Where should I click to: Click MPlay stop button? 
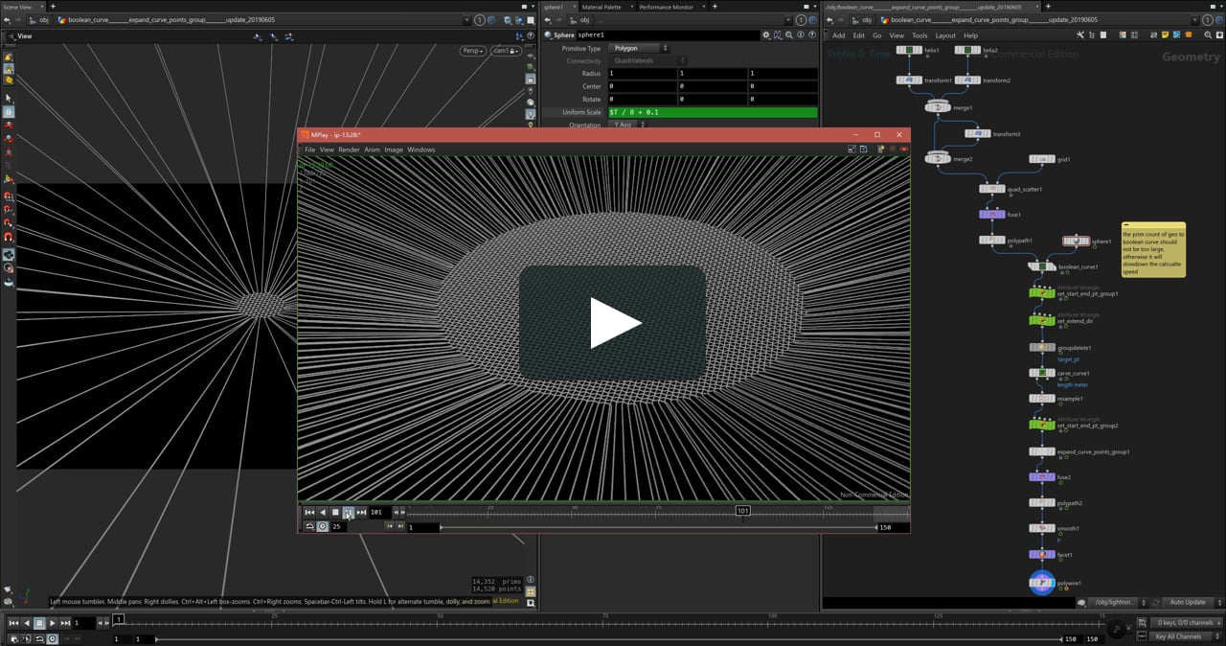point(335,513)
